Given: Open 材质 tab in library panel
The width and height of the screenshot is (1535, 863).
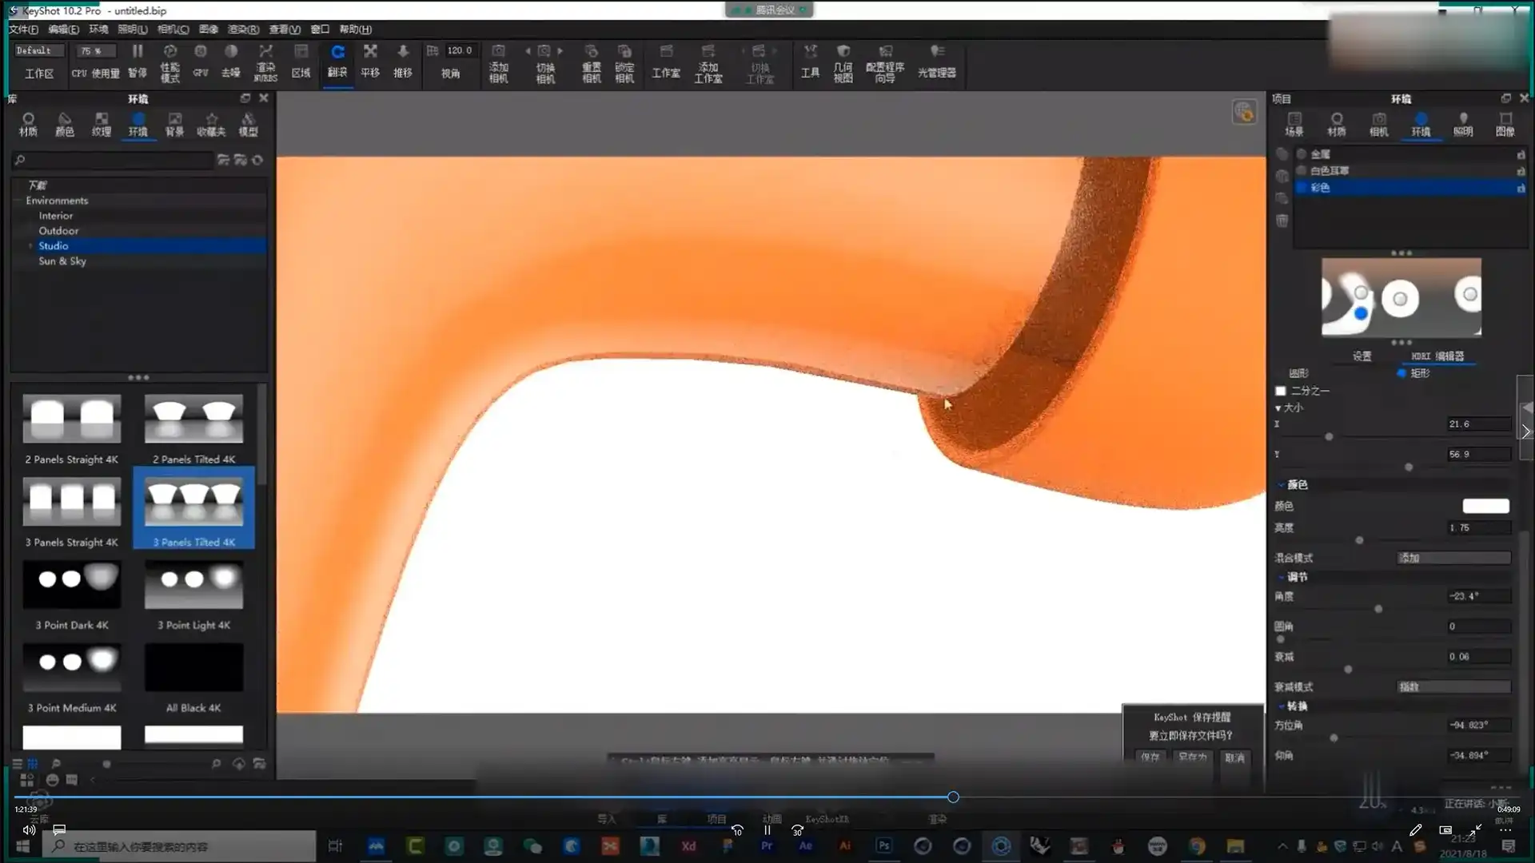Looking at the screenshot, I should (x=28, y=124).
